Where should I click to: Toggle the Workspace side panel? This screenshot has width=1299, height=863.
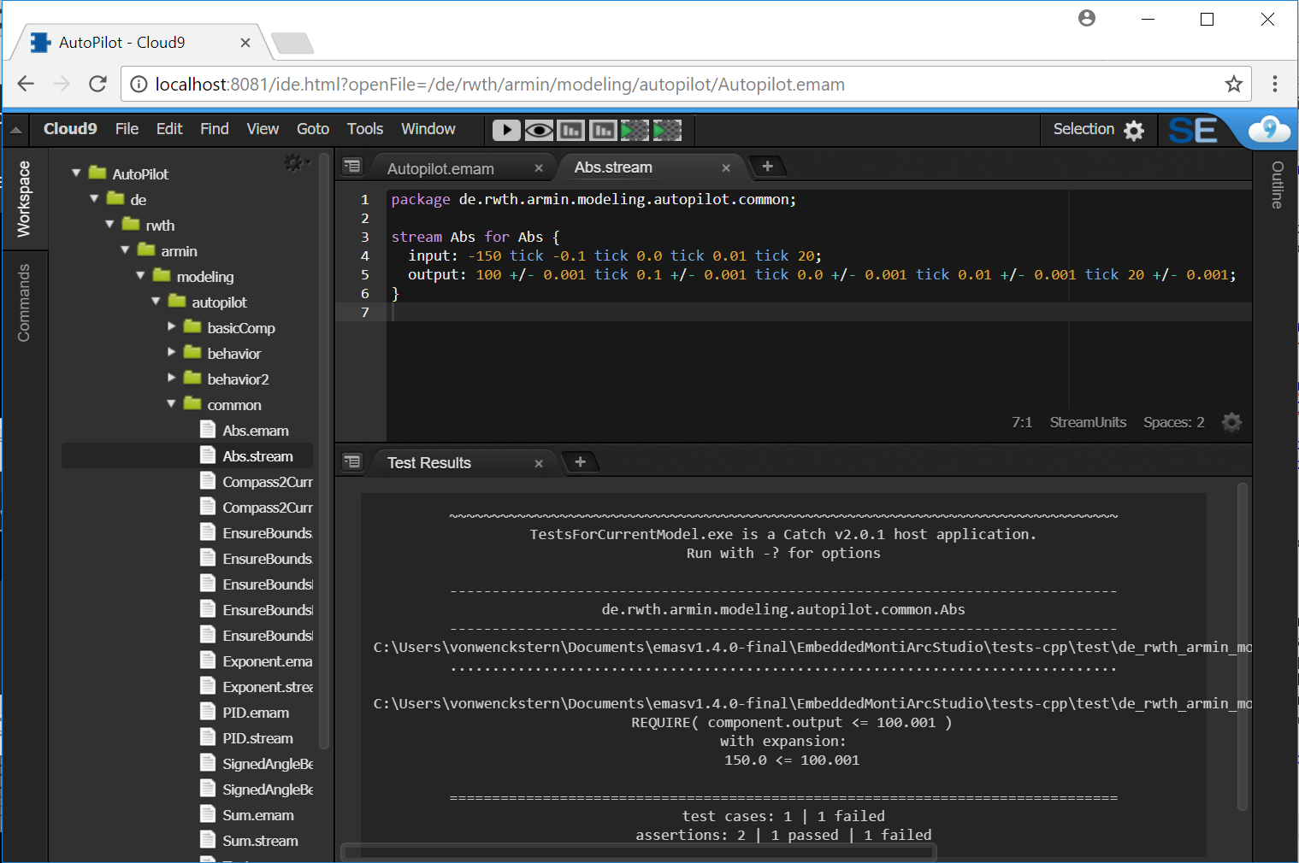coord(24,199)
